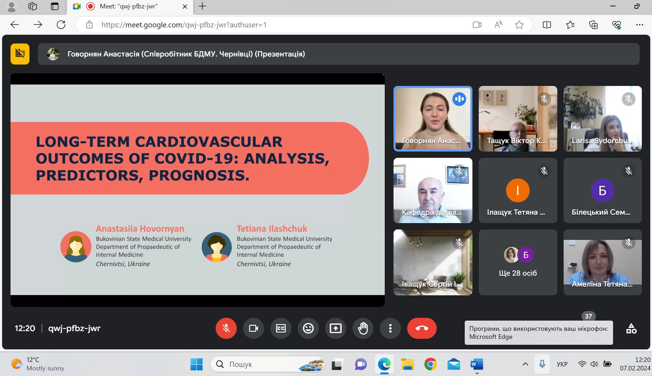Viewport: 652px width, 376px height.
Task: Click the Edge address bar URL
Action: click(x=184, y=25)
